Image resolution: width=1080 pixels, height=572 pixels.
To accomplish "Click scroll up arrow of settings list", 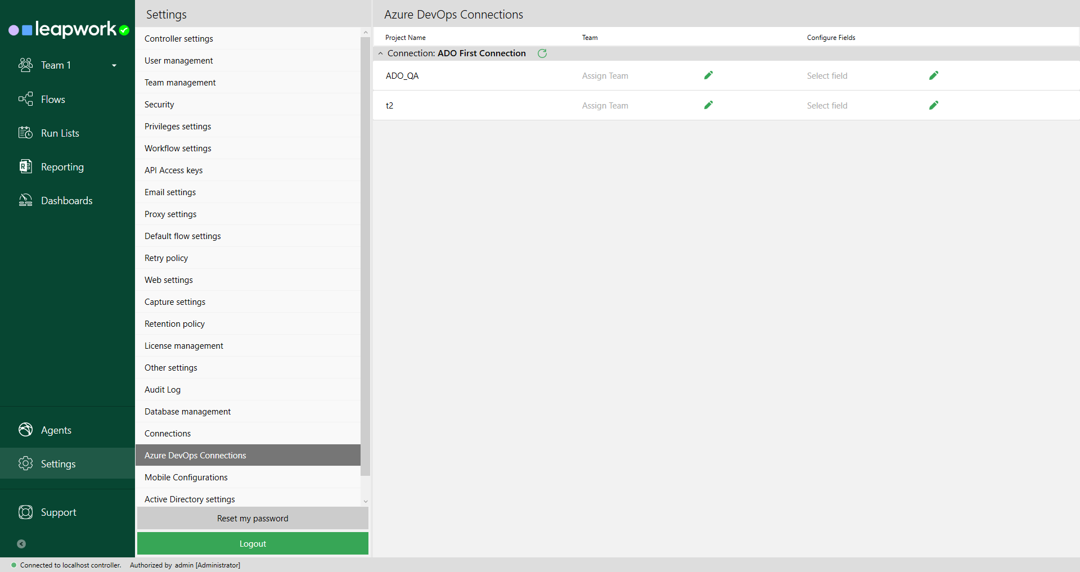I will point(366,33).
